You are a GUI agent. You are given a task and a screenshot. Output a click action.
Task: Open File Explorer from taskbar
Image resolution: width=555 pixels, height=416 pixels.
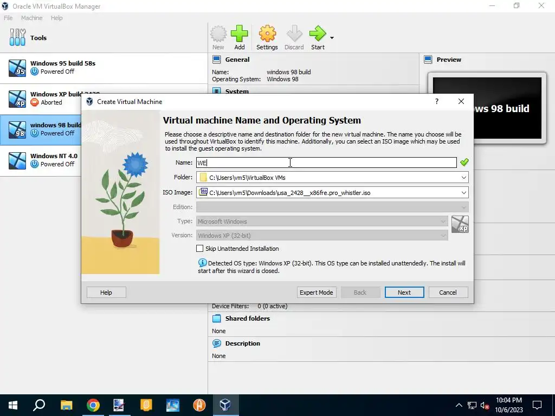(66, 405)
